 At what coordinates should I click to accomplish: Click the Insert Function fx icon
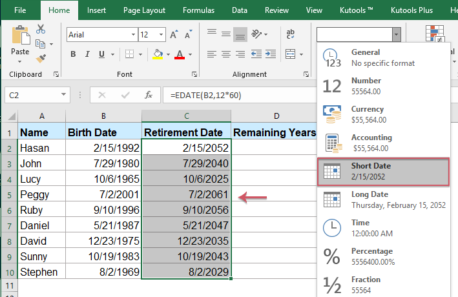click(148, 95)
